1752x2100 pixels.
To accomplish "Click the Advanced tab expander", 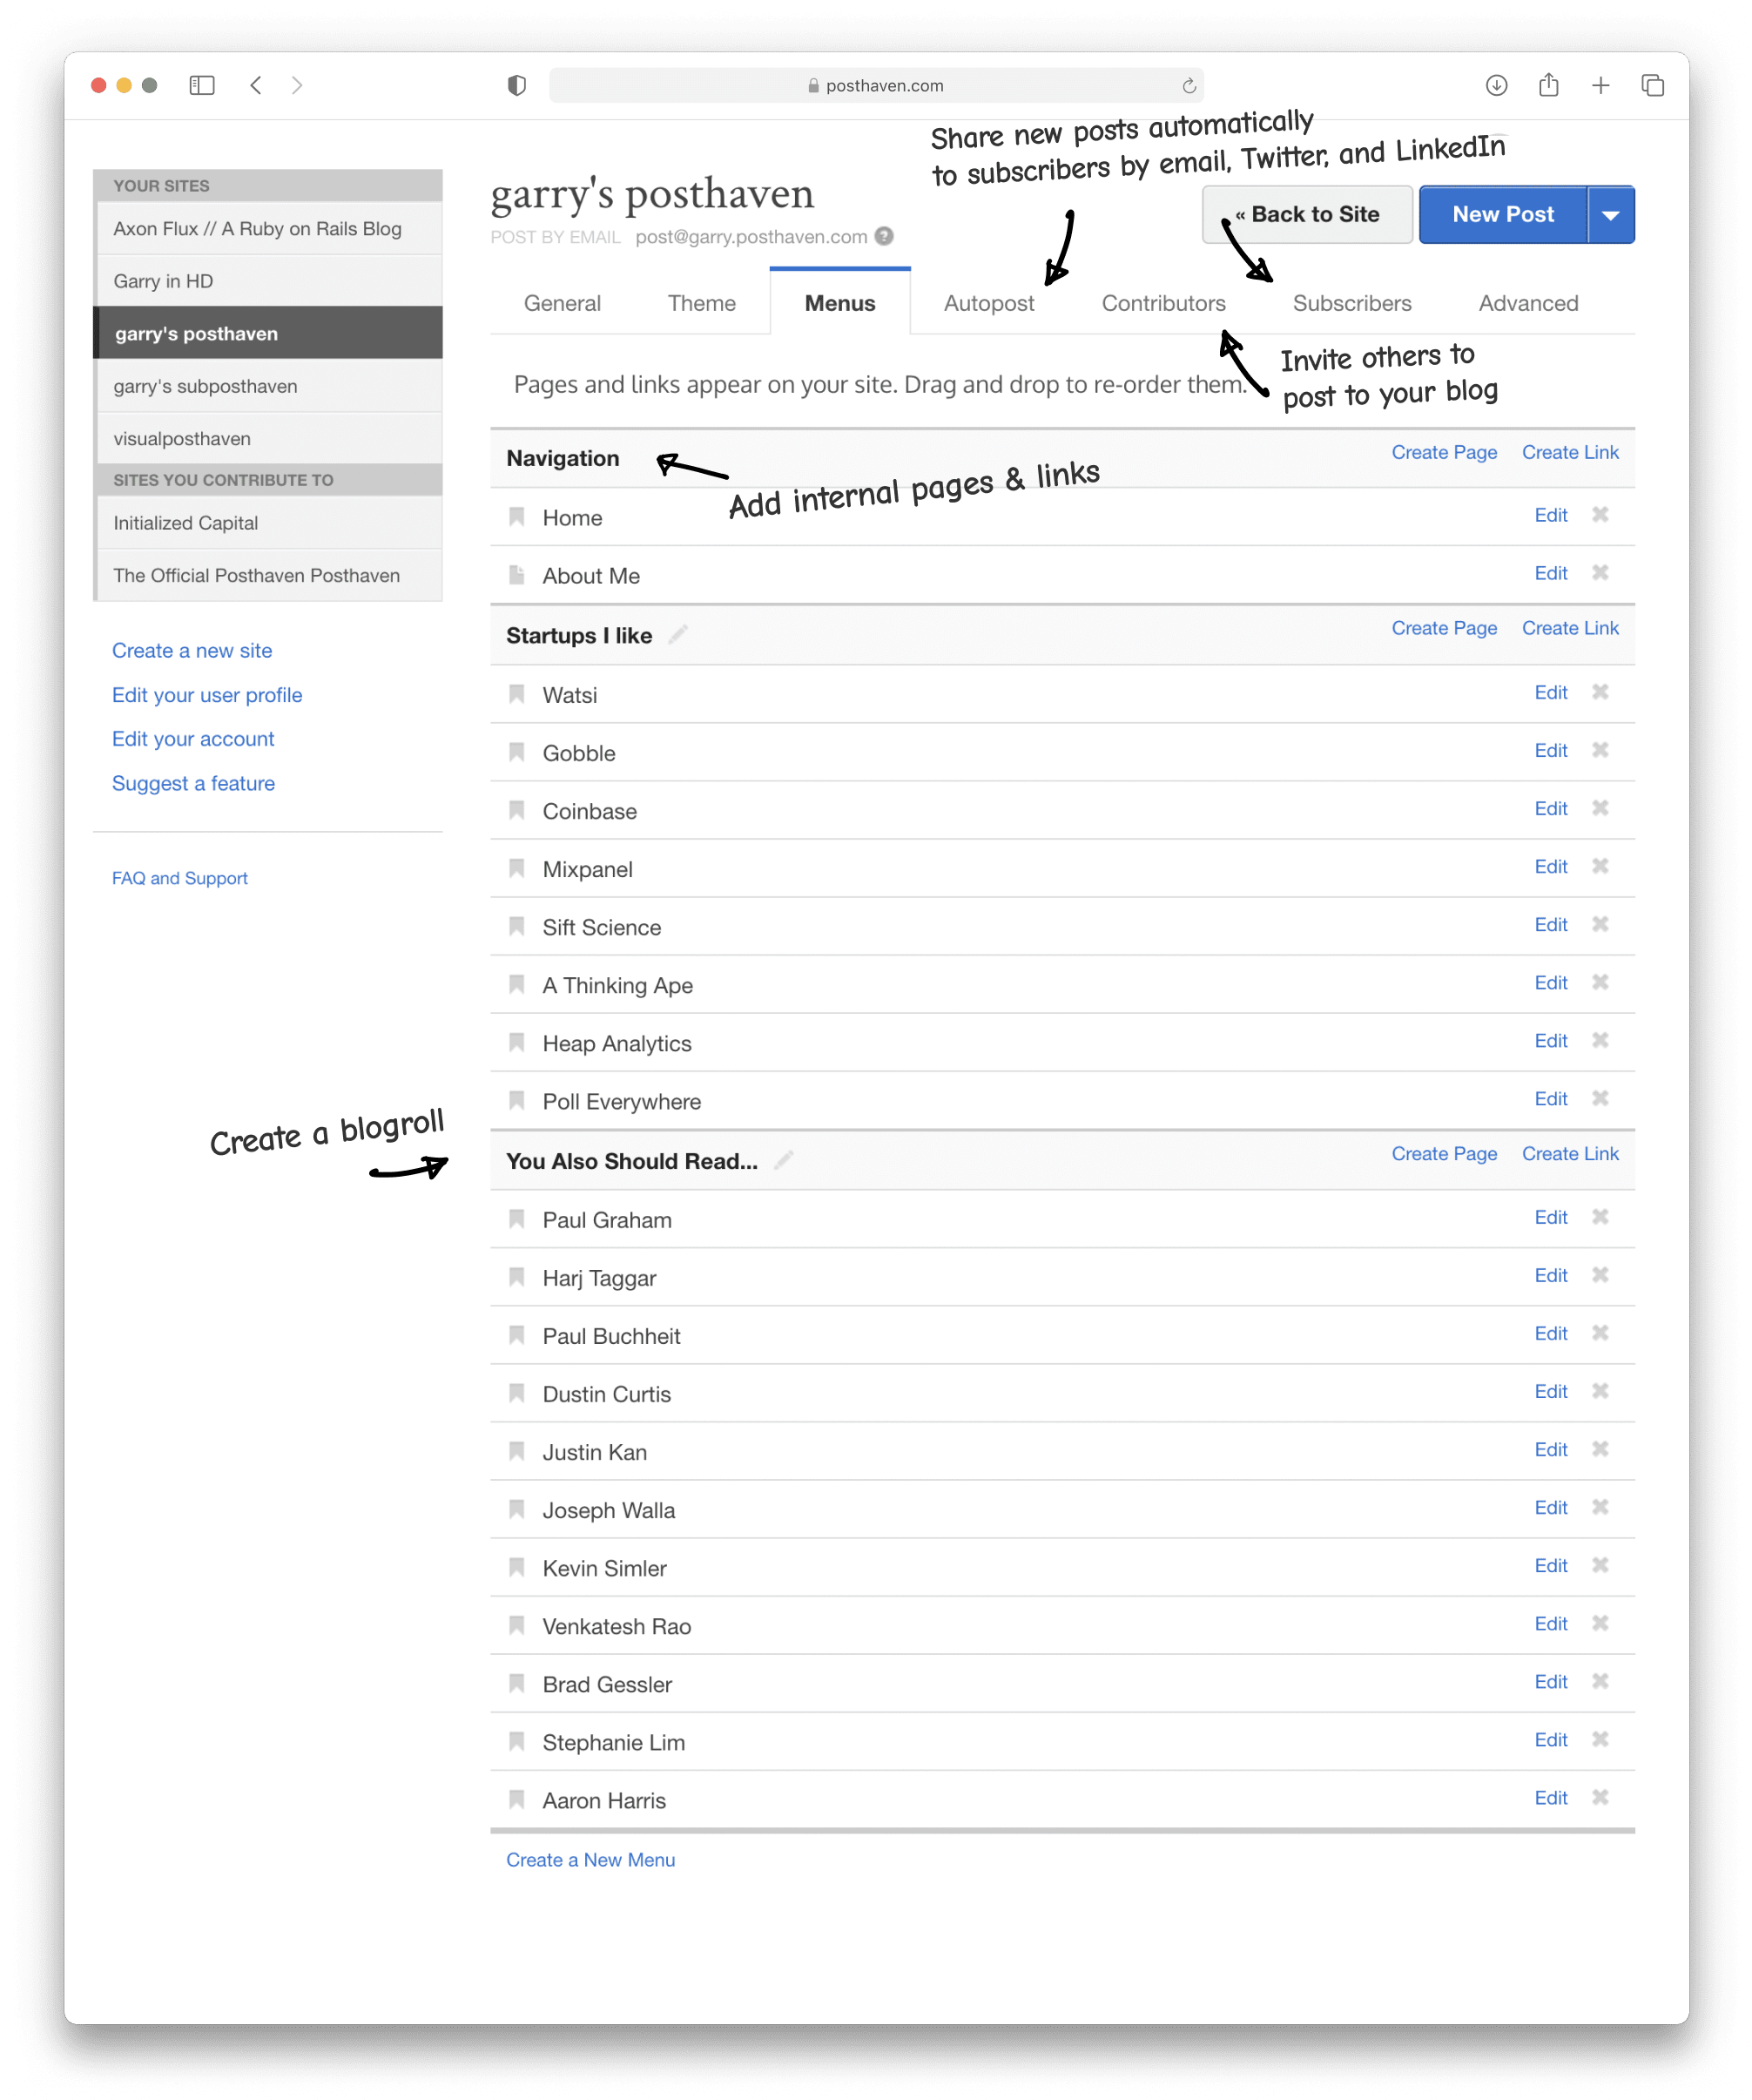I will point(1527,300).
